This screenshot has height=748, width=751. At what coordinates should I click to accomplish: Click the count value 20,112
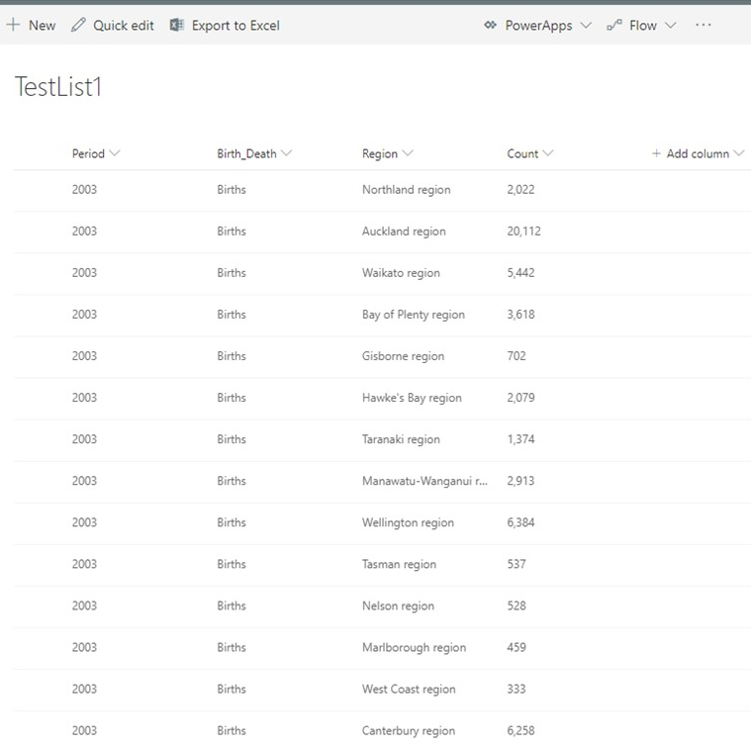pos(524,232)
